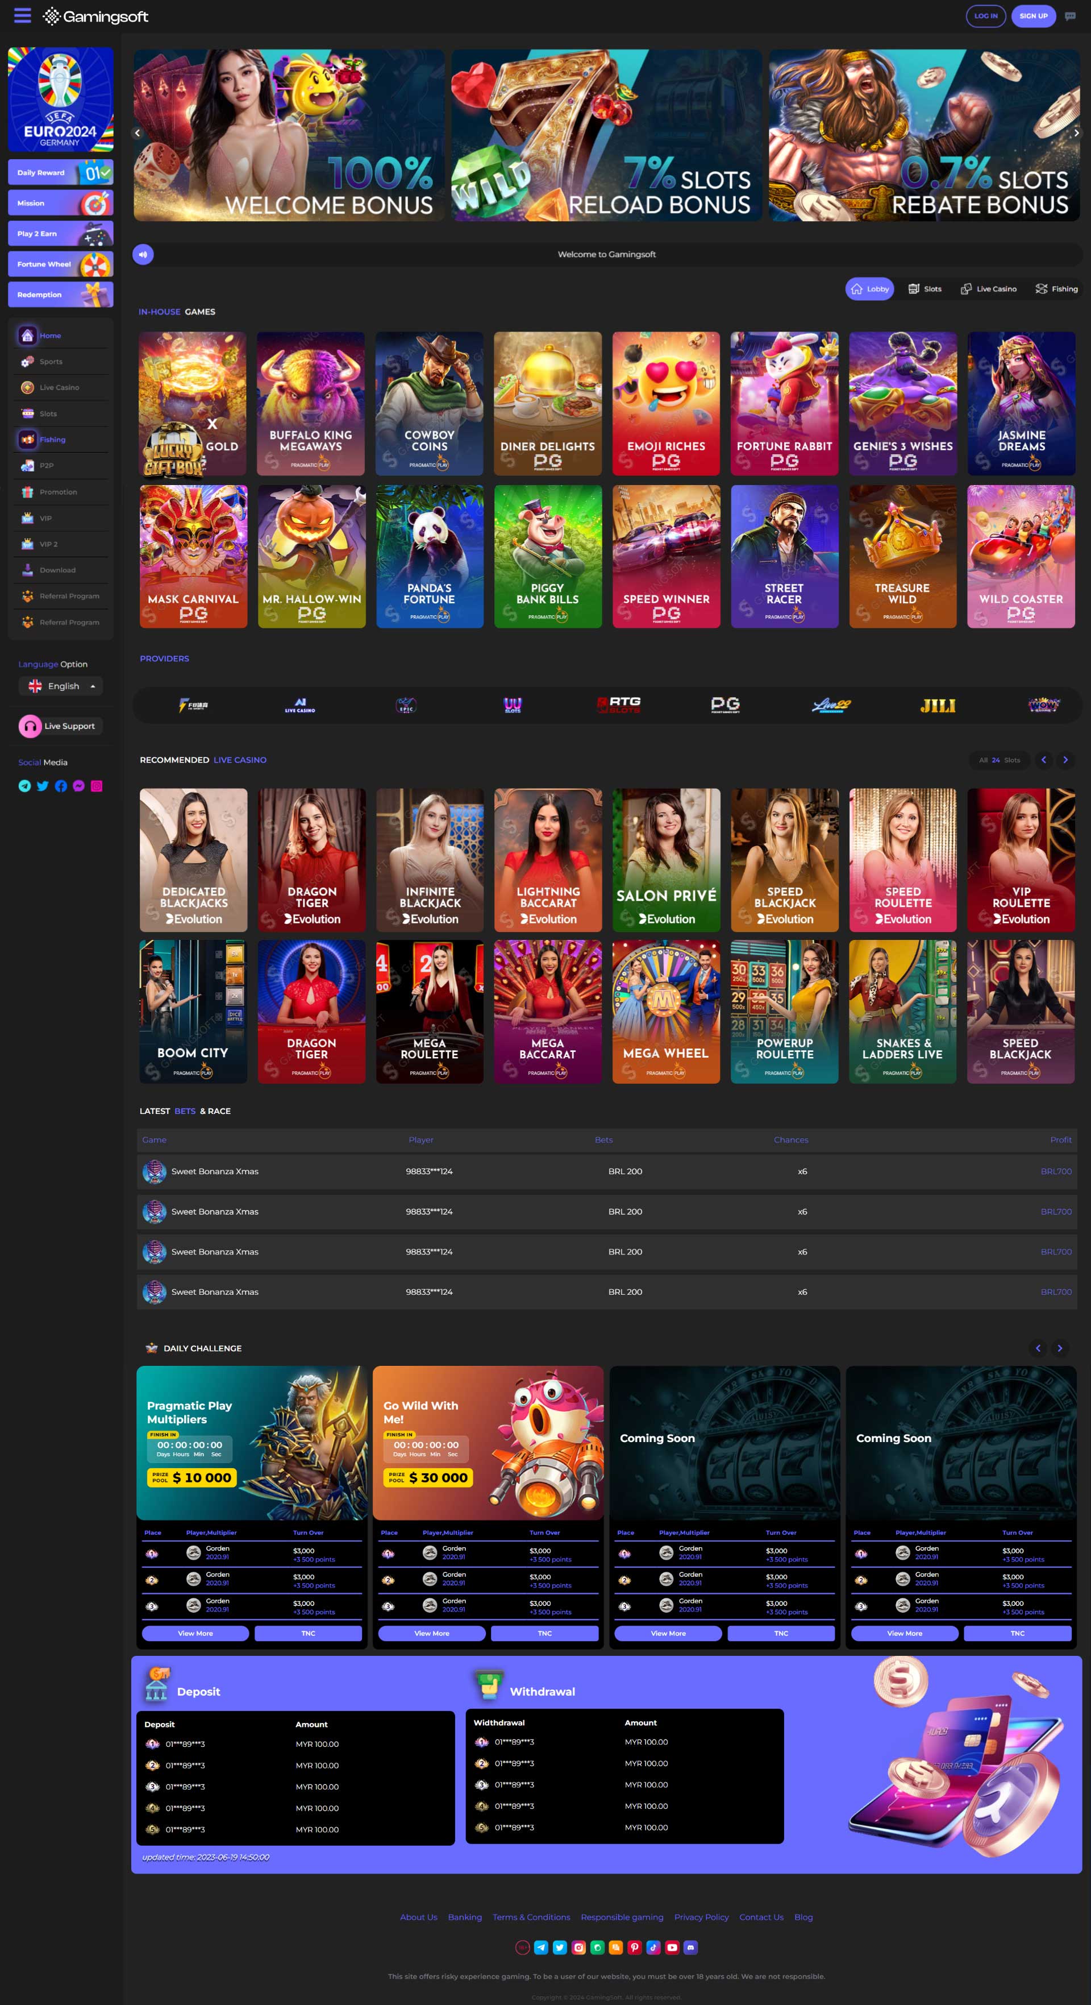Open the Terms & Conditions footer link
Viewport: 1091px width, 2005px height.
coord(531,1917)
